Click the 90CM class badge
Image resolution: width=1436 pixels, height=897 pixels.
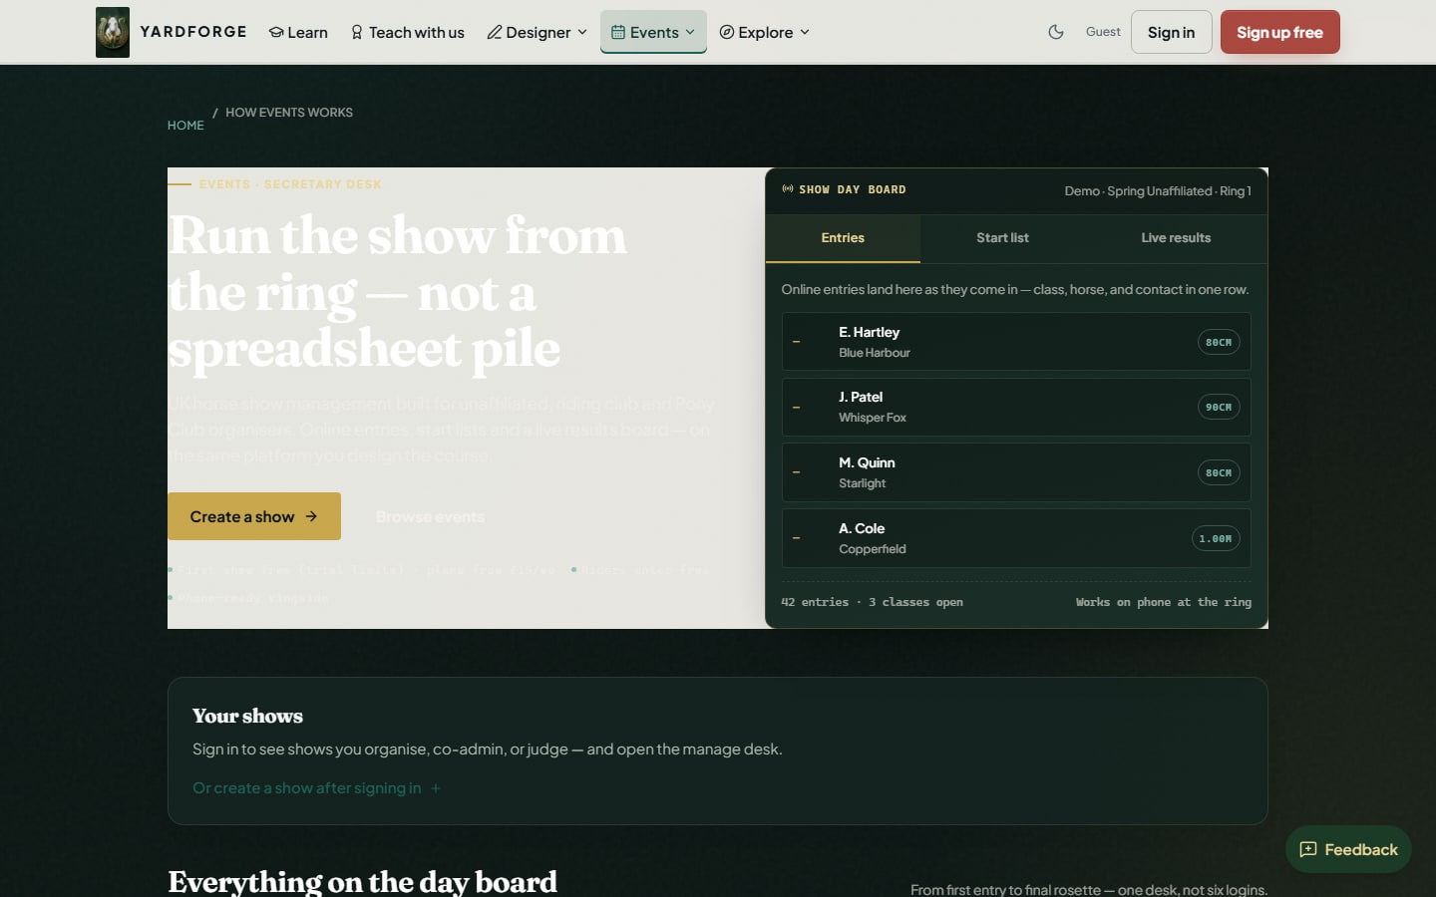(1219, 407)
